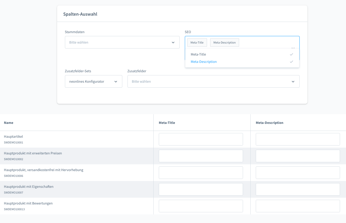Open the Zusatzfelder multi-select dropdown
346x223 pixels.
[x=209, y=82]
